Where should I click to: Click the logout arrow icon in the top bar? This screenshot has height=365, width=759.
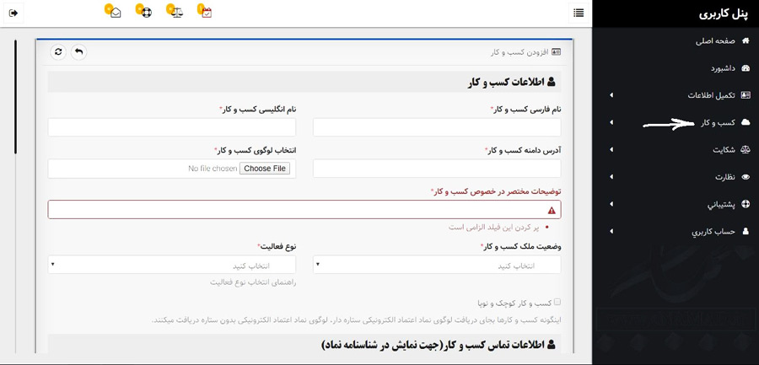[14, 12]
